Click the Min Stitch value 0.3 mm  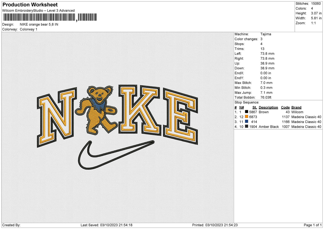(266, 88)
